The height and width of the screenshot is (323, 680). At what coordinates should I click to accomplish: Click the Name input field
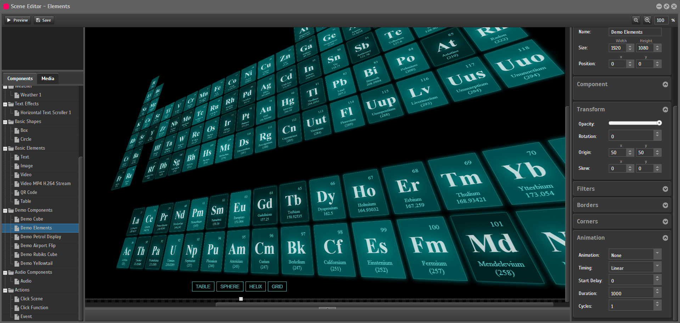coord(635,32)
